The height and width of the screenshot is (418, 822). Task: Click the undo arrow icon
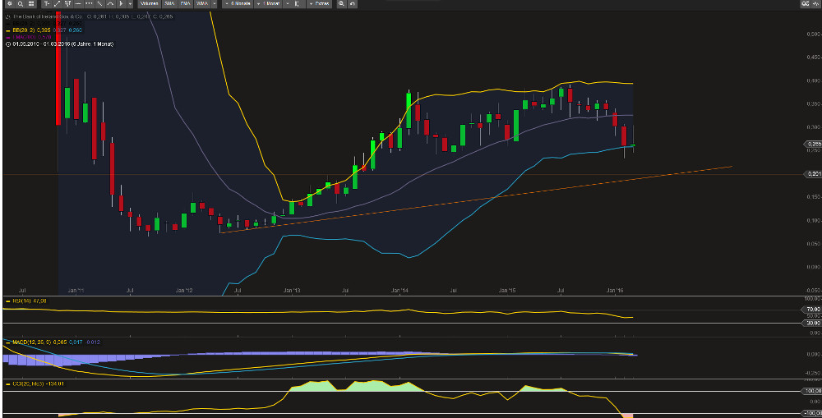(x=353, y=4)
